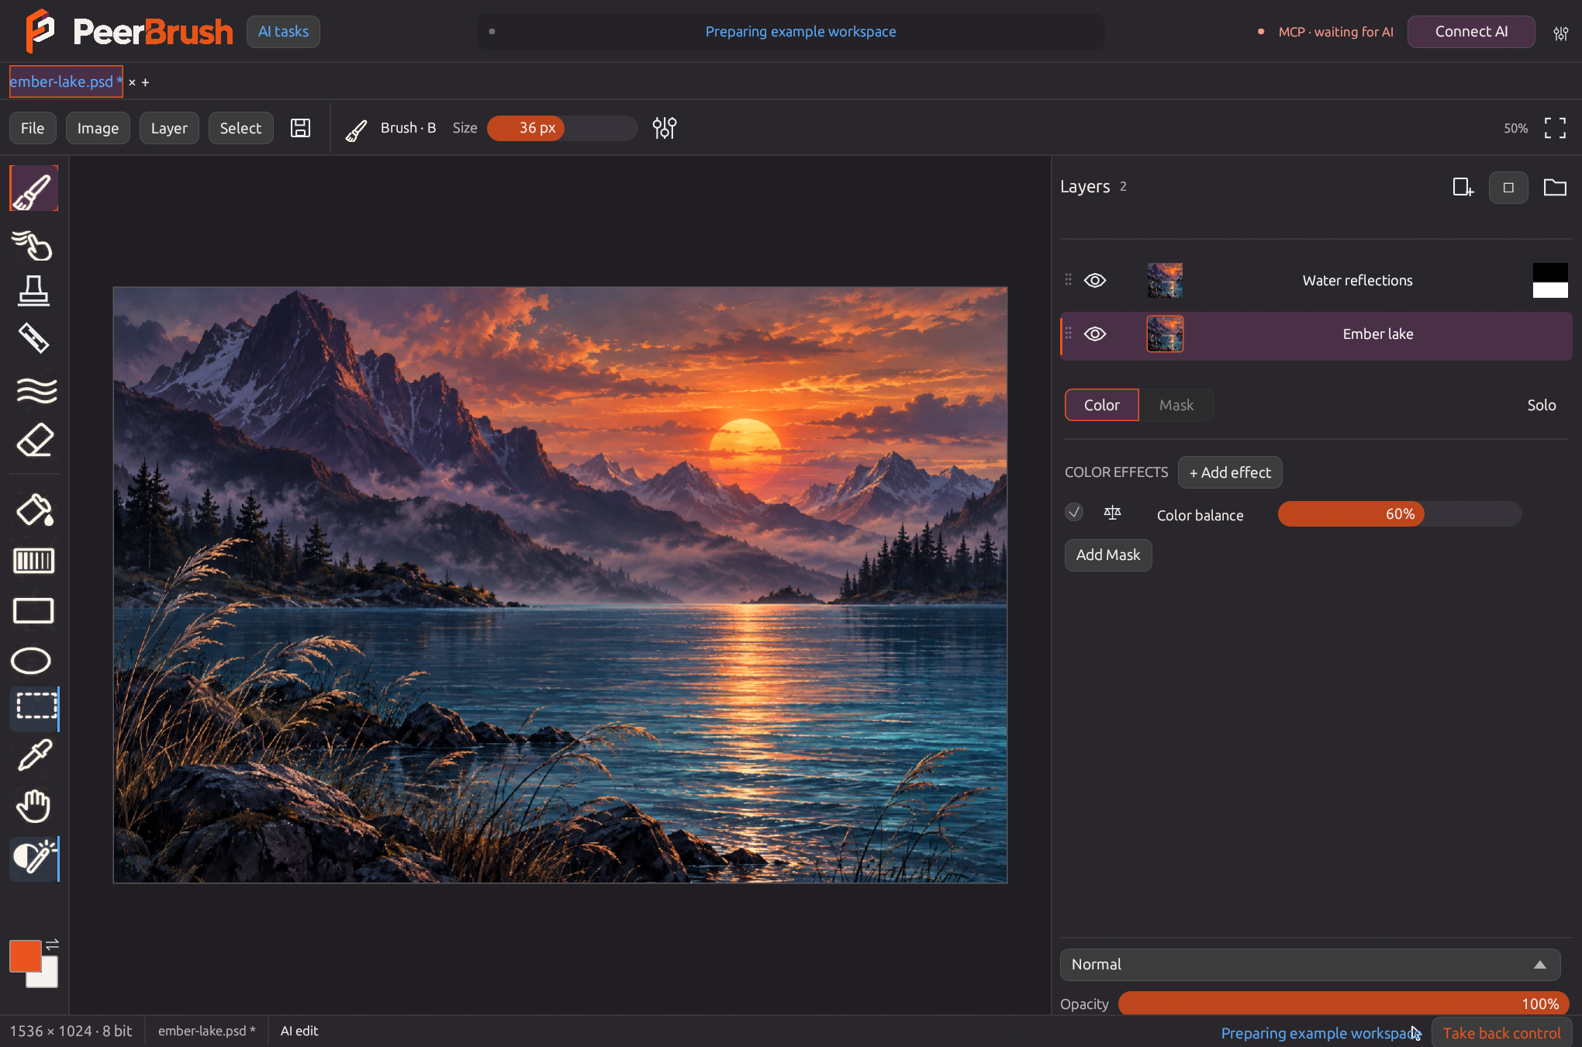Viewport: 1582px width, 1047px height.
Task: Open the Select menu
Action: (240, 128)
